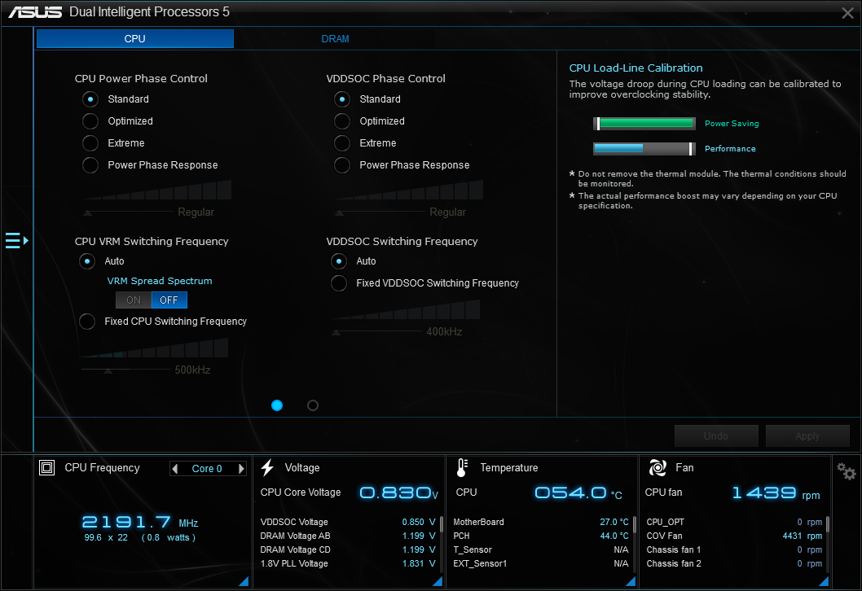Click the Chassis fan 1 row
The image size is (862, 591).
(734, 549)
